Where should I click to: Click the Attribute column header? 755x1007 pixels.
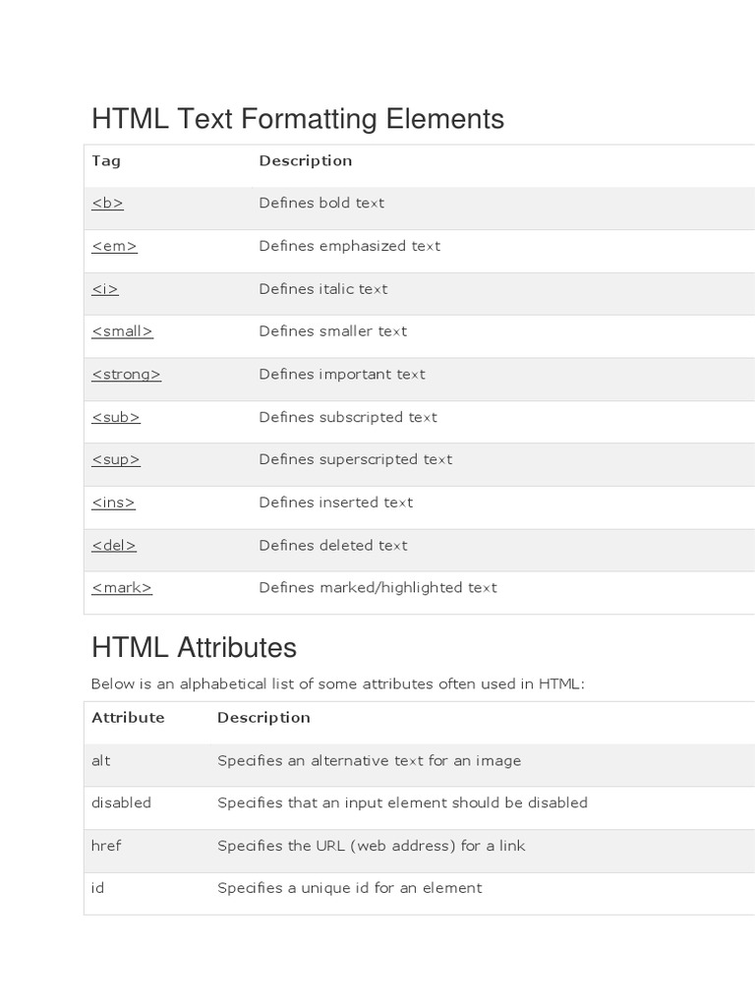click(x=128, y=718)
